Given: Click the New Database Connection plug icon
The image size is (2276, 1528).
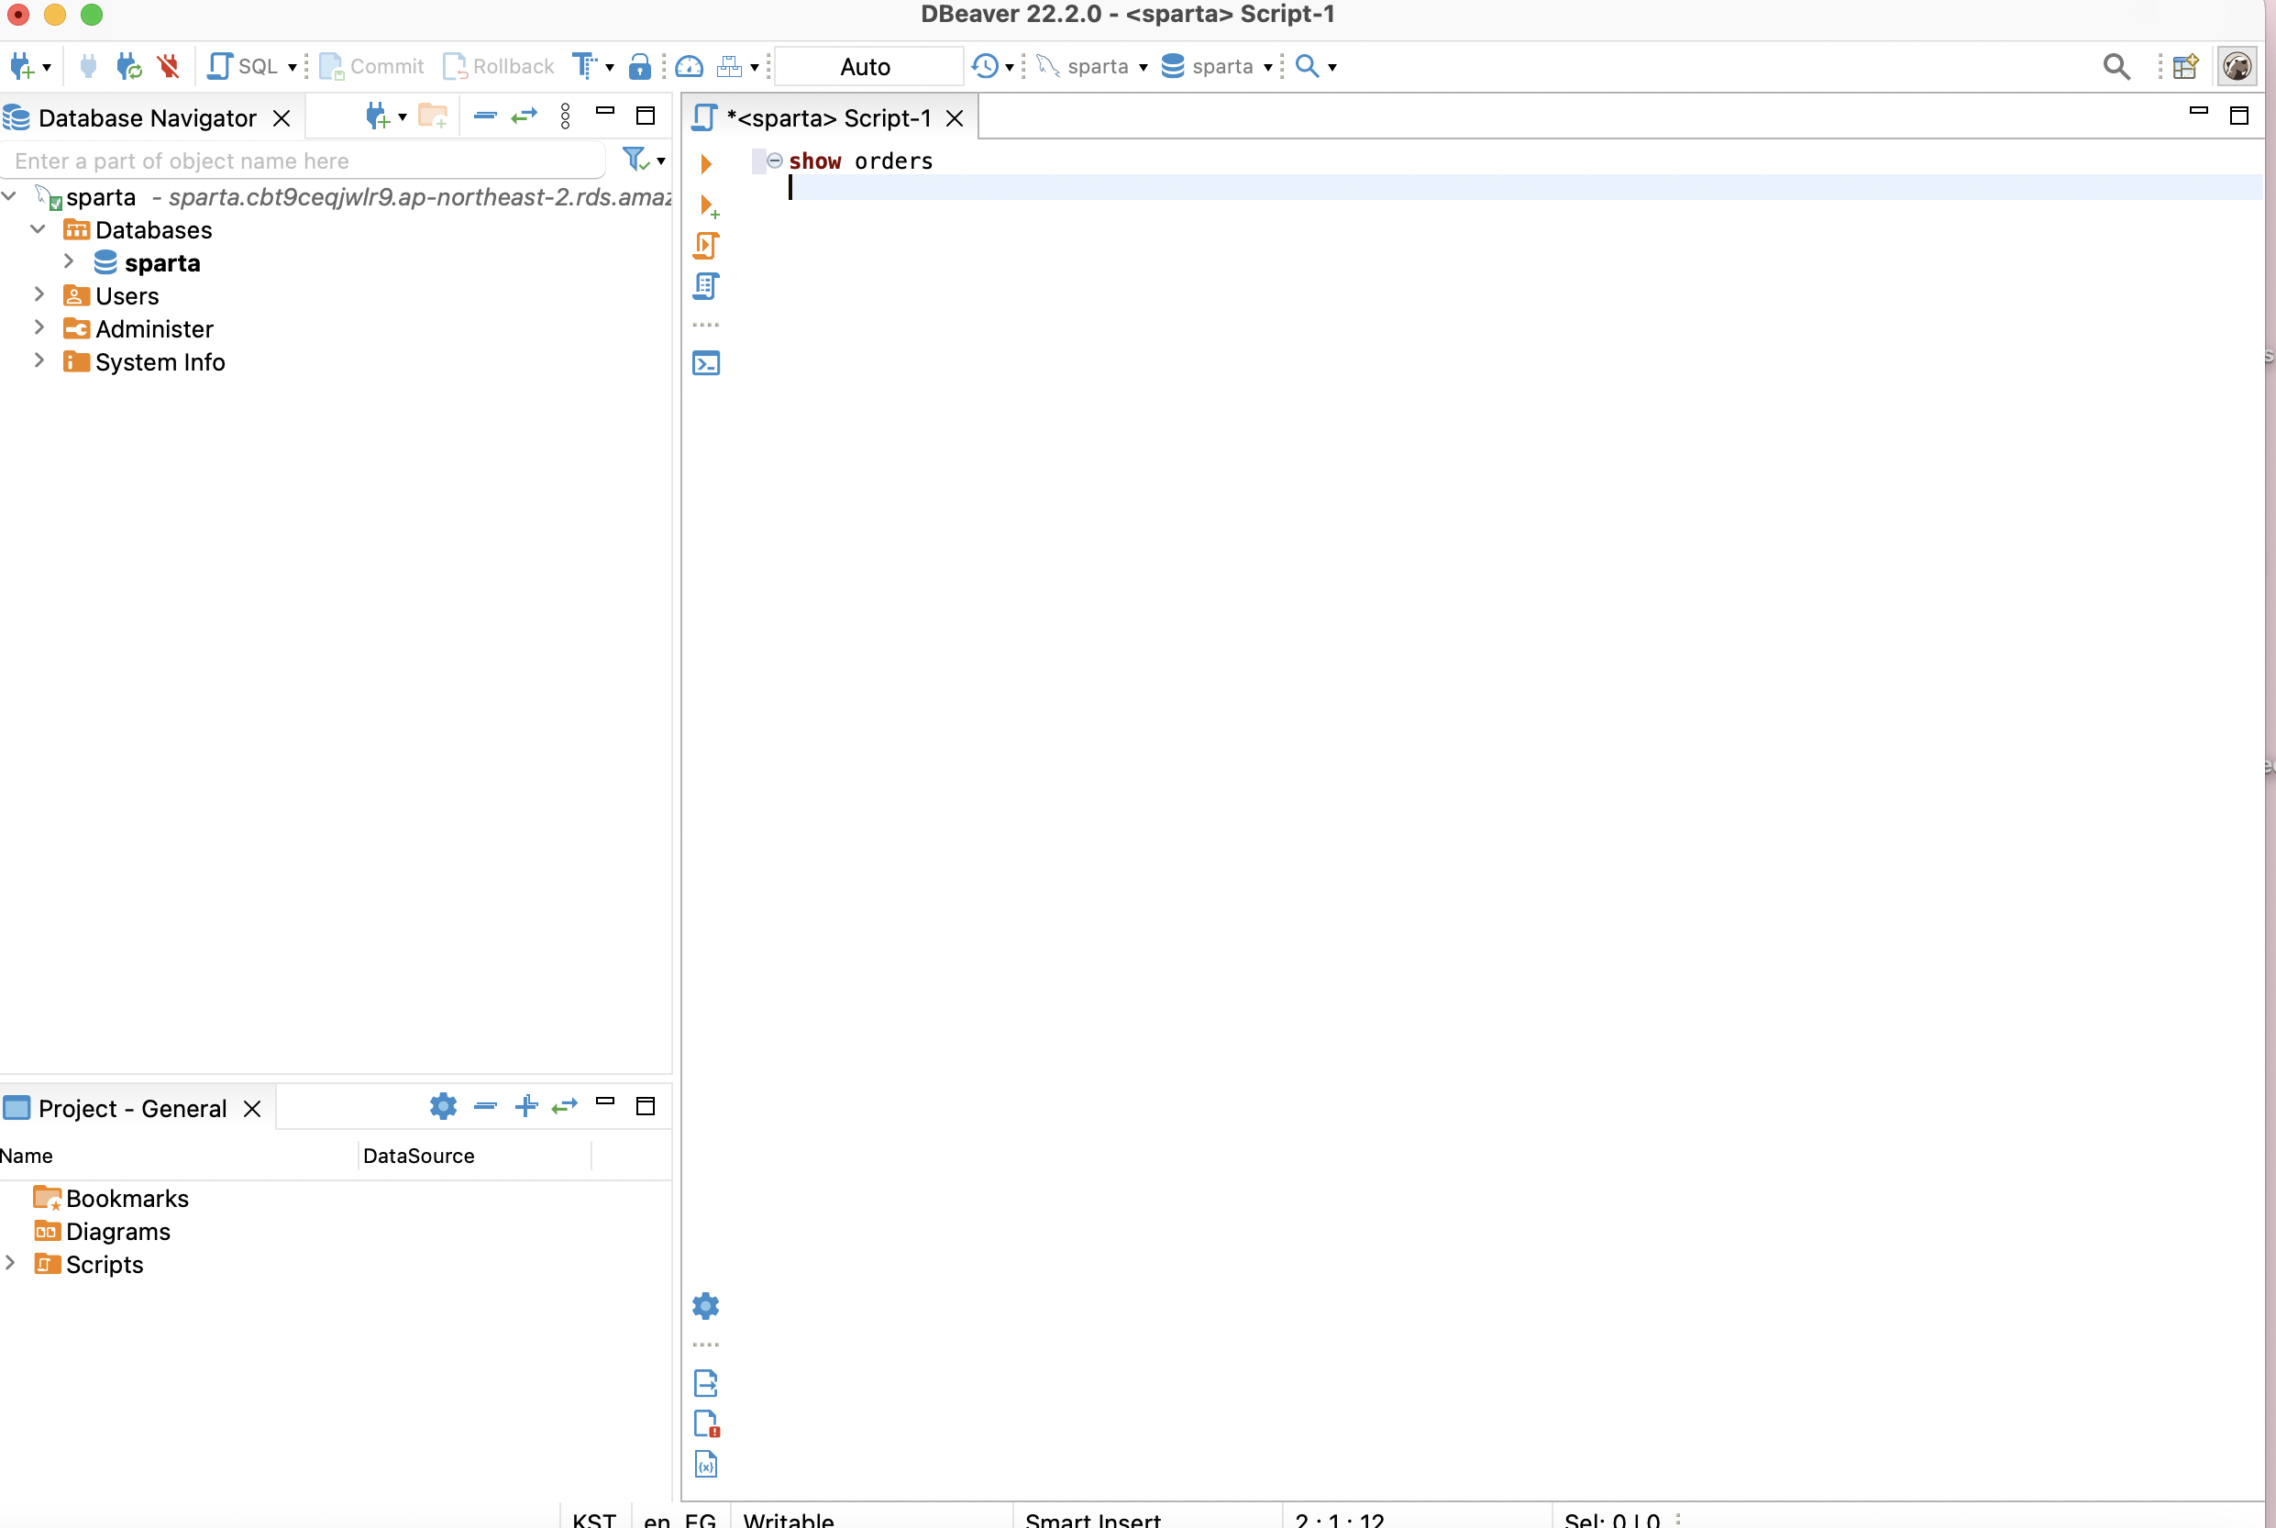Looking at the screenshot, I should pos(21,66).
